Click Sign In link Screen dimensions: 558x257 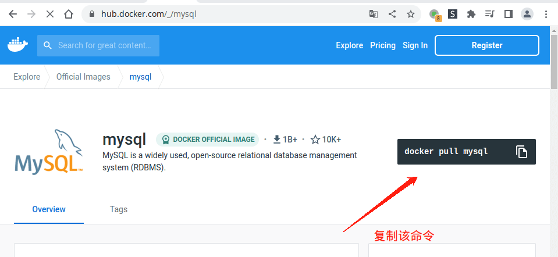click(x=415, y=45)
